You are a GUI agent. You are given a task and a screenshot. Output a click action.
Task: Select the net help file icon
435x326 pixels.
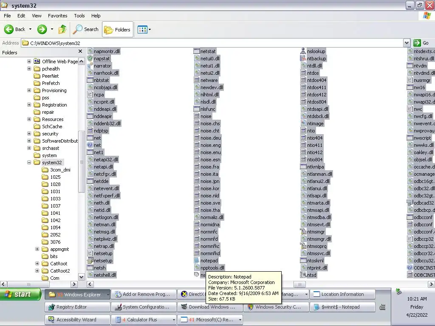click(x=90, y=145)
